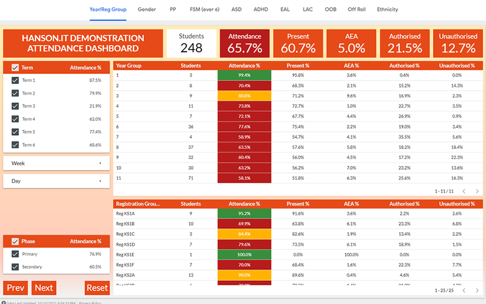
Task: Uncheck the Term 4 checkbox
Action: click(15, 119)
